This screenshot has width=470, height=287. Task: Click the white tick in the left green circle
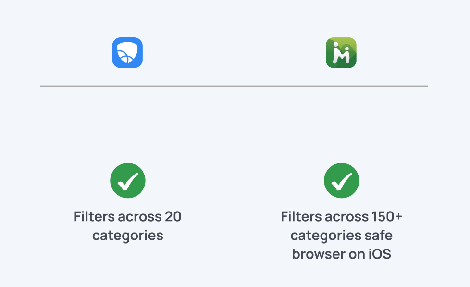128,181
